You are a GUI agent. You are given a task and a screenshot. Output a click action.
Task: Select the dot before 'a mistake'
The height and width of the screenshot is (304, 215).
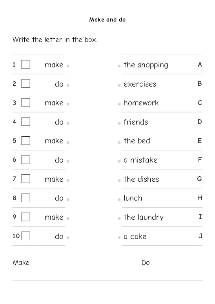pyautogui.click(x=119, y=161)
